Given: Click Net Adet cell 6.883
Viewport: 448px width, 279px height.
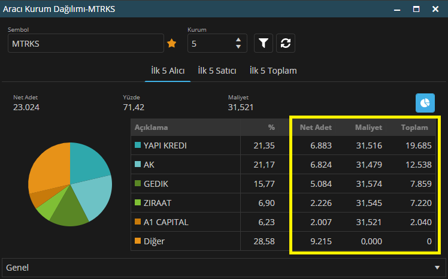Looking at the screenshot, I should point(321,145).
